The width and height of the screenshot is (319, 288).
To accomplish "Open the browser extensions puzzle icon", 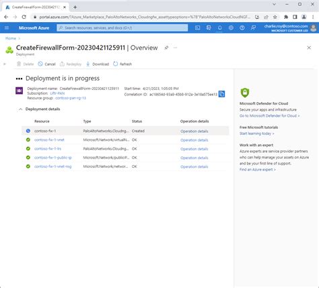I will coord(286,17).
